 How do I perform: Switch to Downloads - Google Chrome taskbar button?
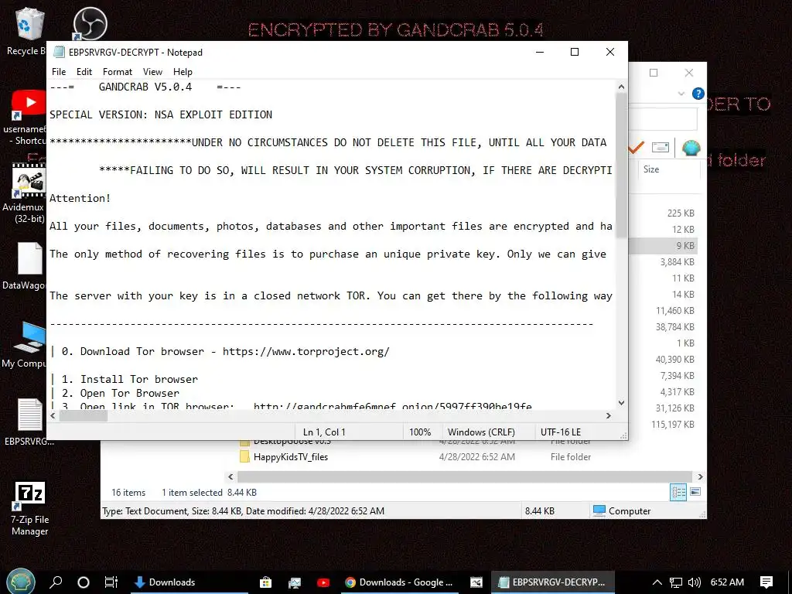pos(399,582)
